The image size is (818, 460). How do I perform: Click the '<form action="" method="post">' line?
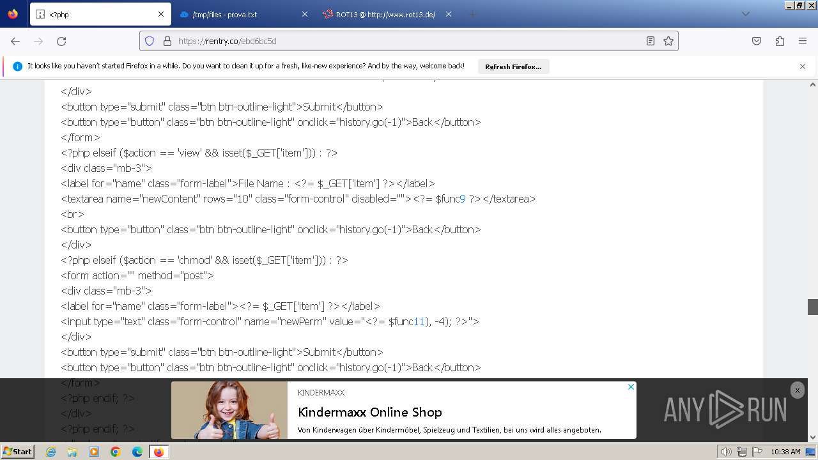pyautogui.click(x=137, y=275)
